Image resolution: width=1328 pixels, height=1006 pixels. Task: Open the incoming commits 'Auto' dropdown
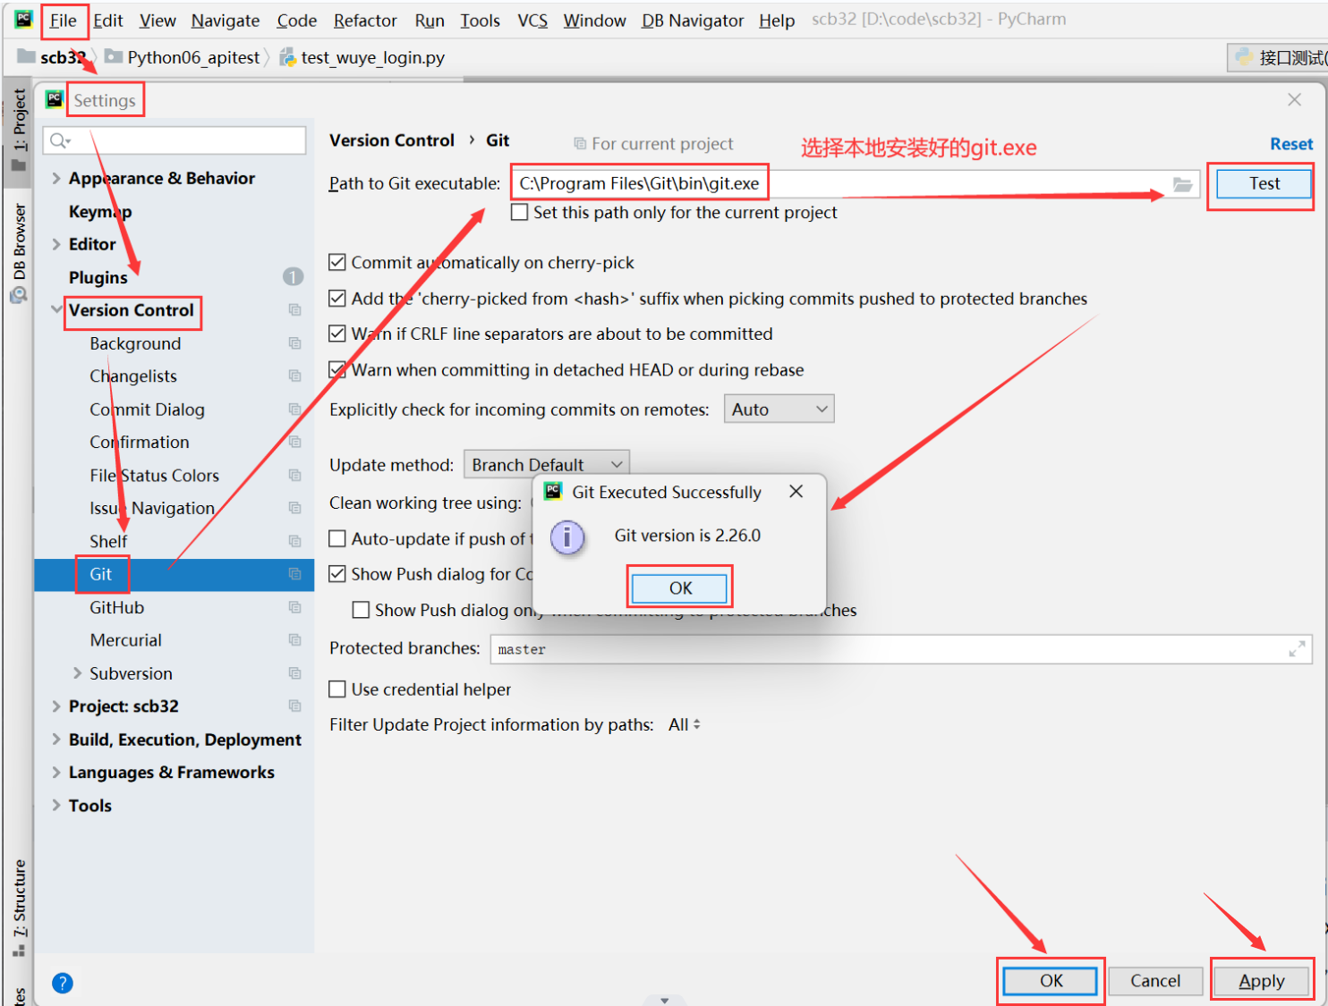779,410
